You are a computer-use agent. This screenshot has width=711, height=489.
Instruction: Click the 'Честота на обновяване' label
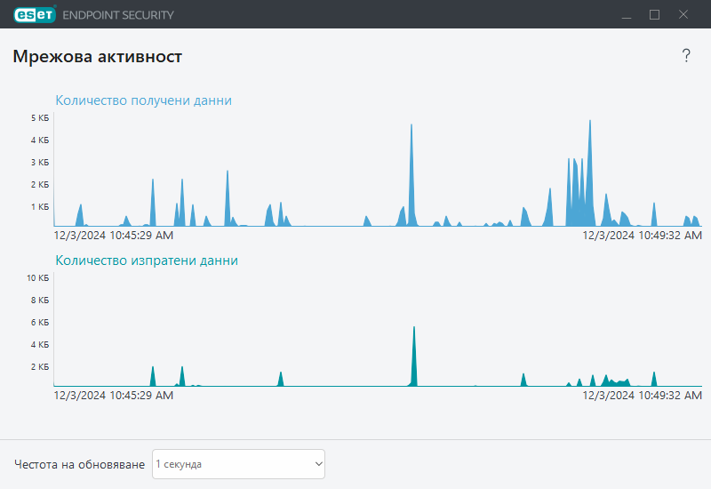click(x=79, y=464)
